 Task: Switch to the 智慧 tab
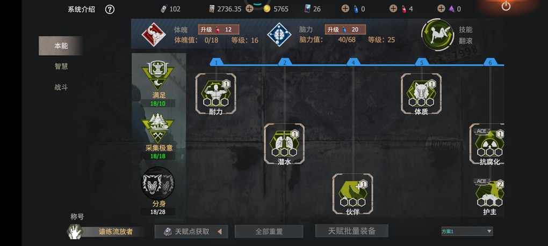[61, 66]
